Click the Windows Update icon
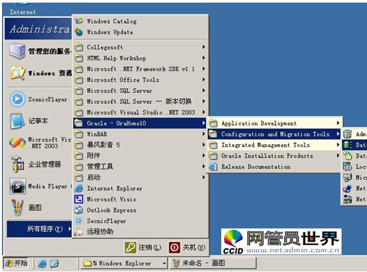This screenshot has height=272, width=367. (x=79, y=32)
